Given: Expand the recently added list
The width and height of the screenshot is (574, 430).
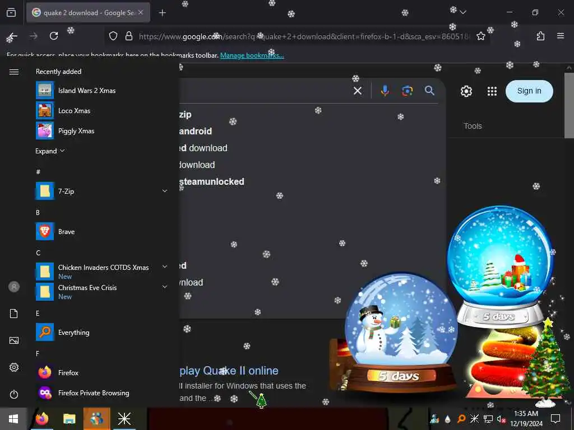Looking at the screenshot, I should click(50, 151).
